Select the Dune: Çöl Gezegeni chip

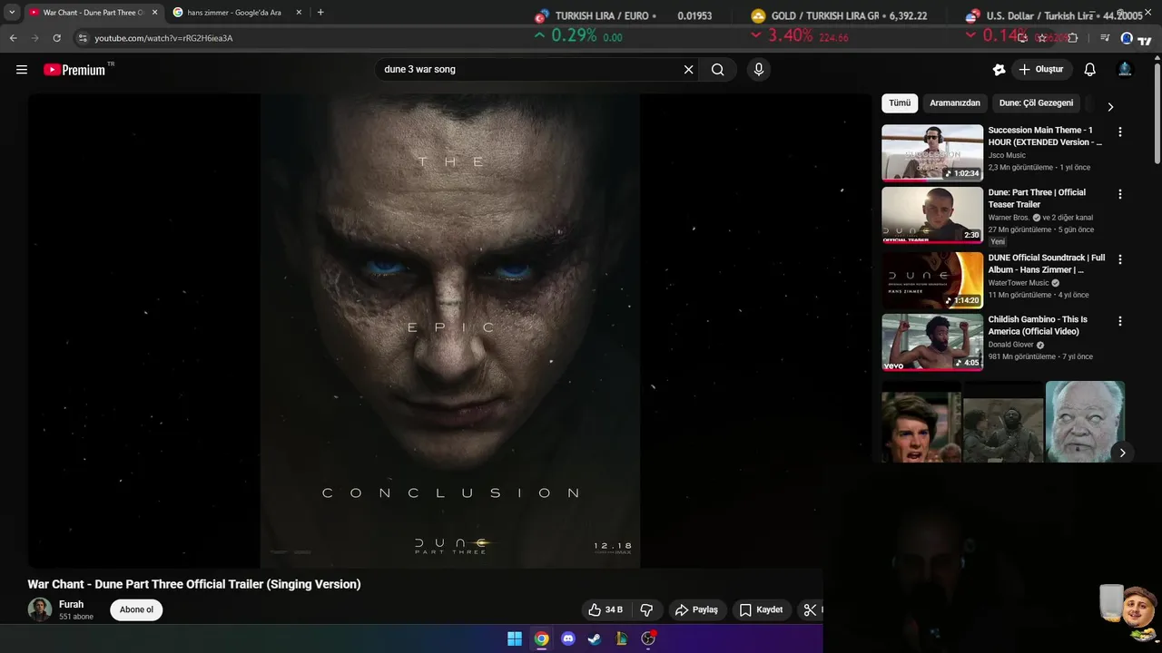click(1036, 103)
